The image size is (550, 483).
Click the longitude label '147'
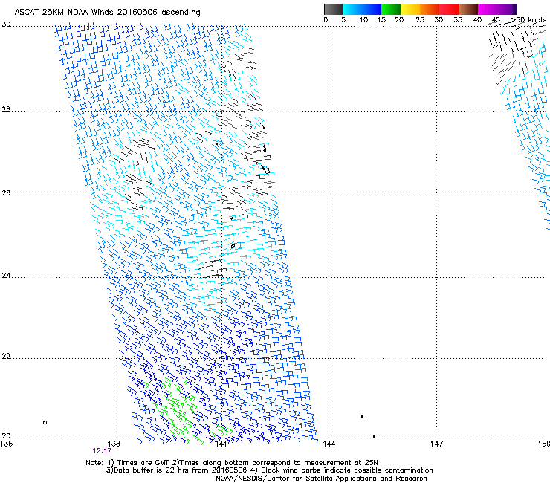pyautogui.click(x=436, y=444)
